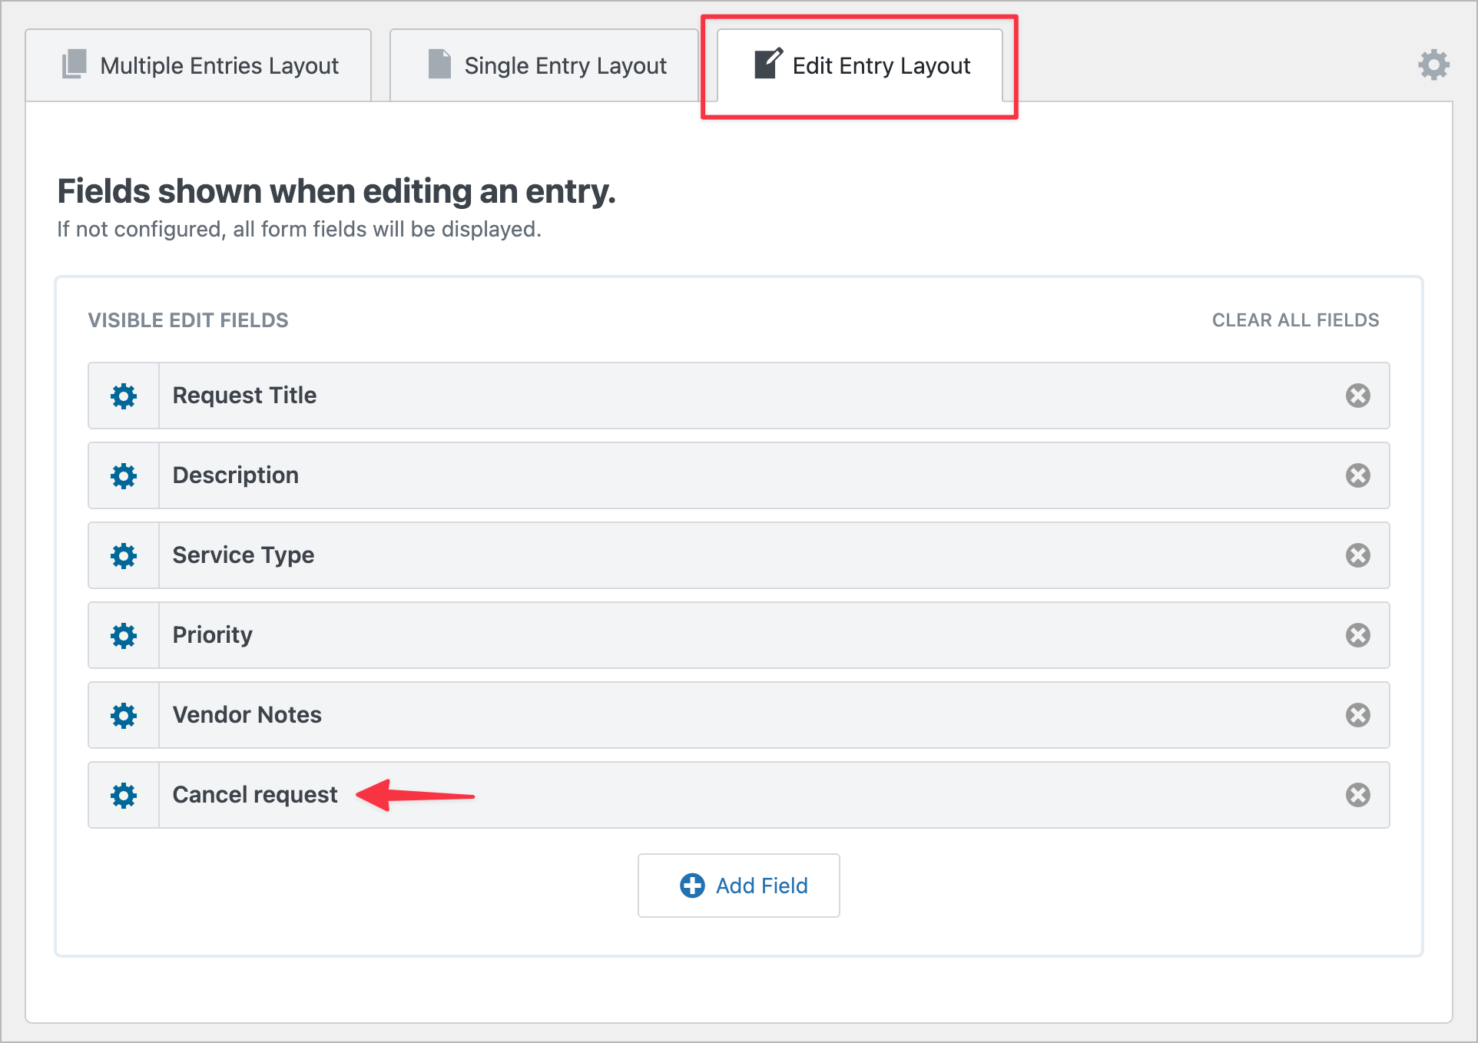Switch to the Multiple Entries Layout tab
Viewport: 1478px width, 1043px height.
[199, 65]
